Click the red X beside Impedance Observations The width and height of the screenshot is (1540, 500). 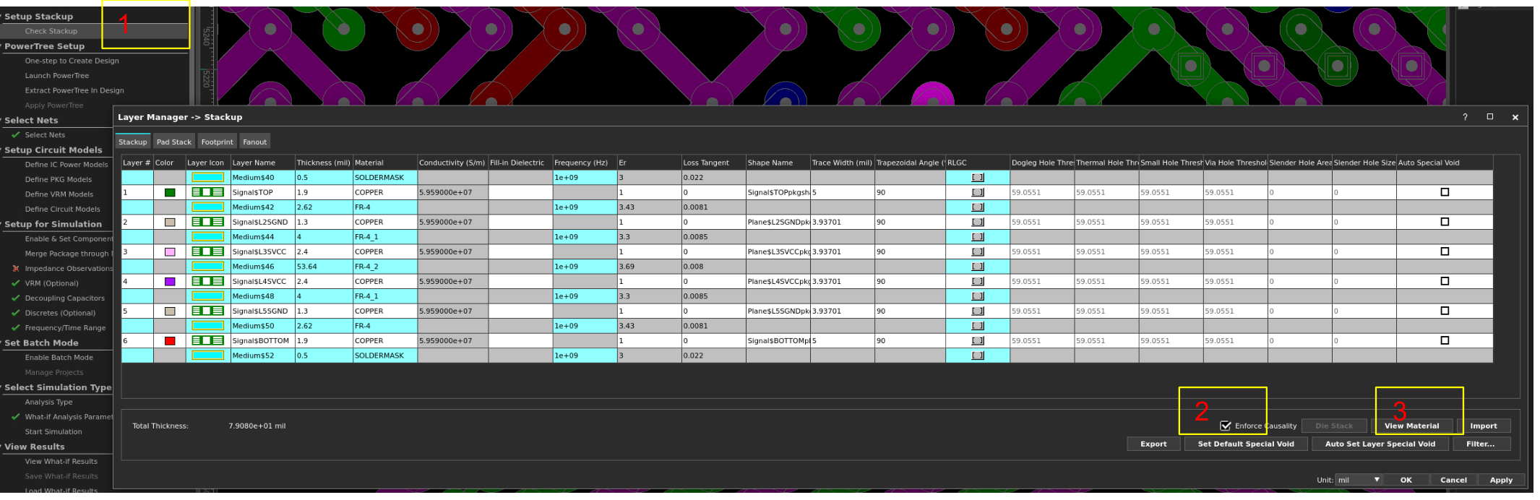coord(15,268)
